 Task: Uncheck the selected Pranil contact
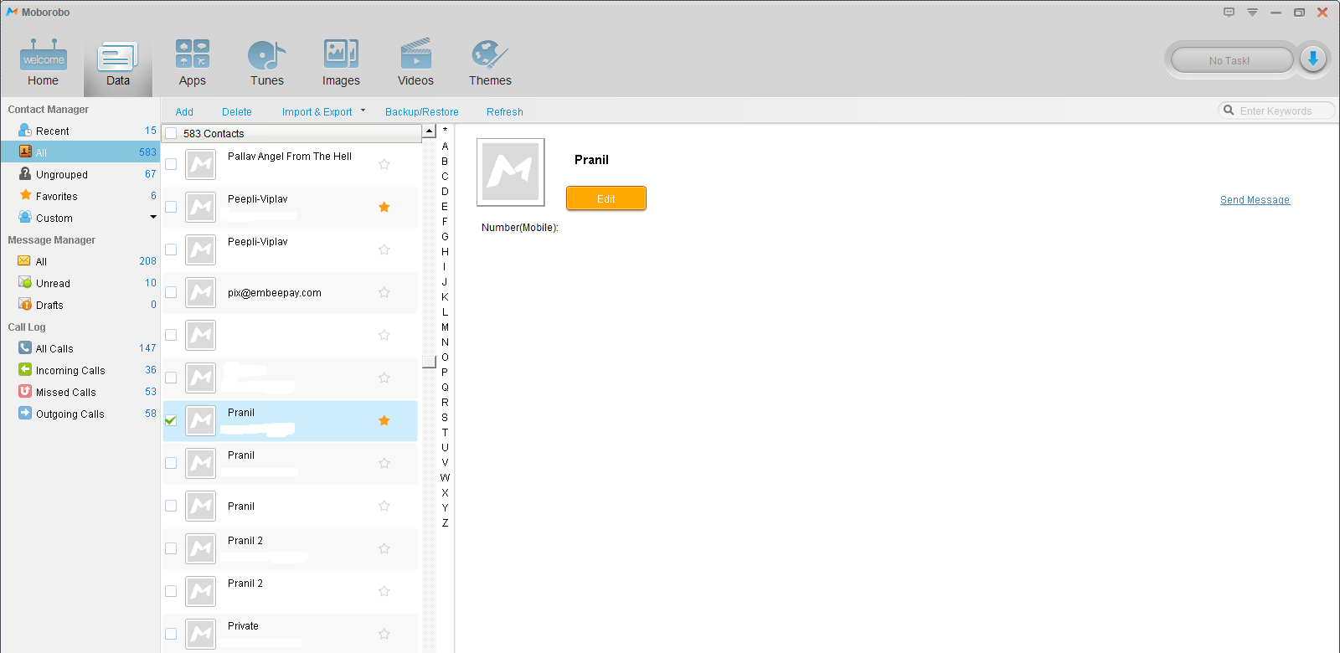[171, 420]
